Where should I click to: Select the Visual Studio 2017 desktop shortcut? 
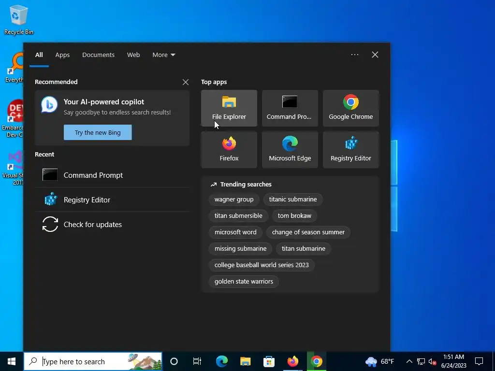point(13,168)
